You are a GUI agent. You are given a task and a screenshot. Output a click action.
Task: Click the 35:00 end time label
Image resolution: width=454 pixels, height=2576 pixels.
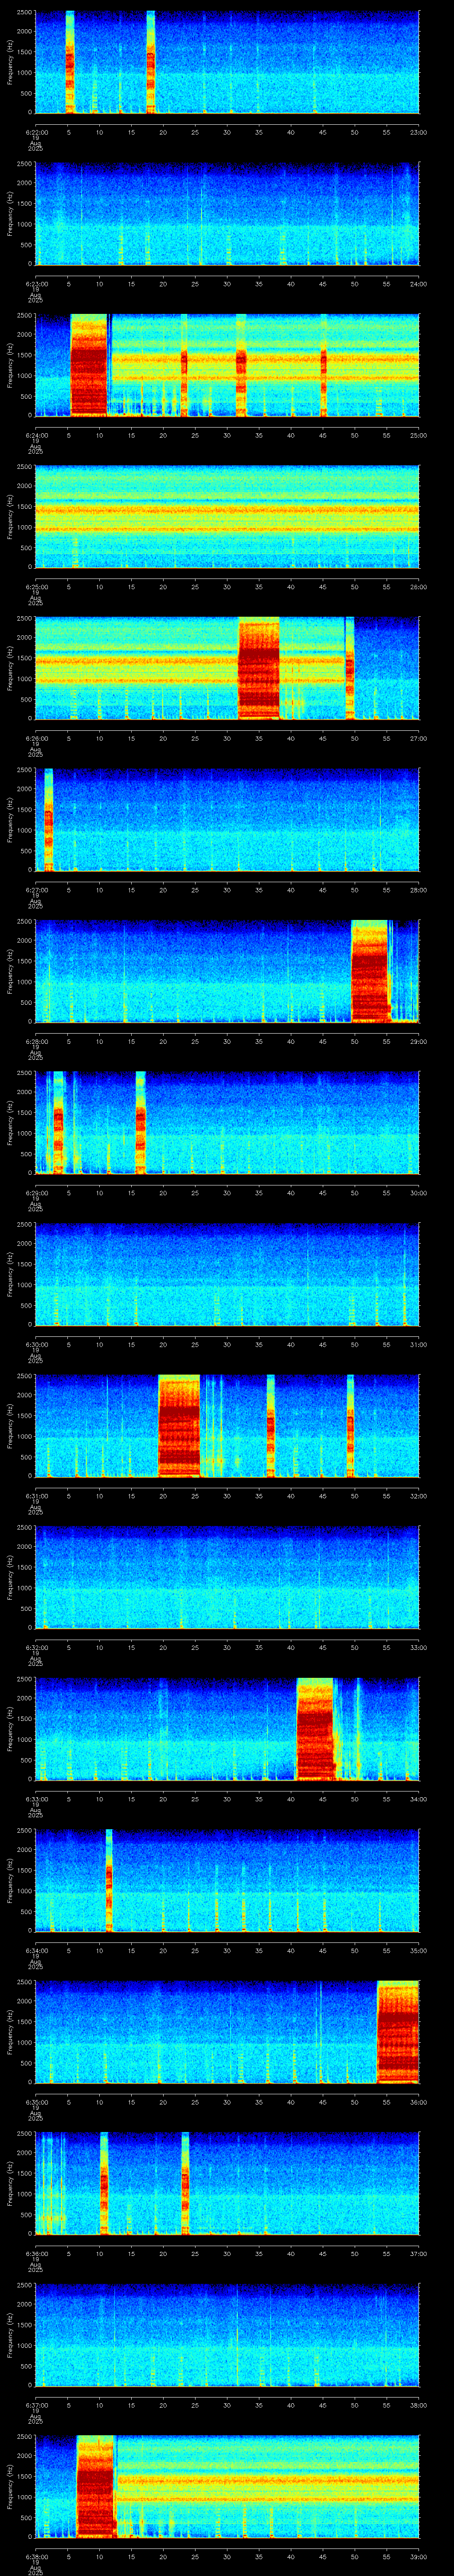(x=418, y=1950)
